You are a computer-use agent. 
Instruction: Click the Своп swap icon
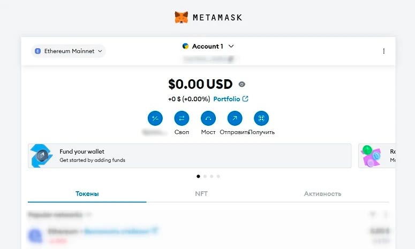pyautogui.click(x=182, y=118)
